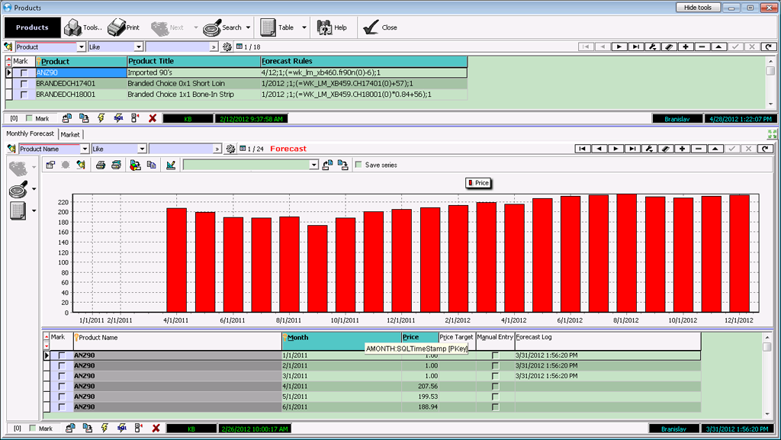Click the green expand panel icon above Forecast navigator
The height and width of the screenshot is (440, 781).
click(x=773, y=133)
